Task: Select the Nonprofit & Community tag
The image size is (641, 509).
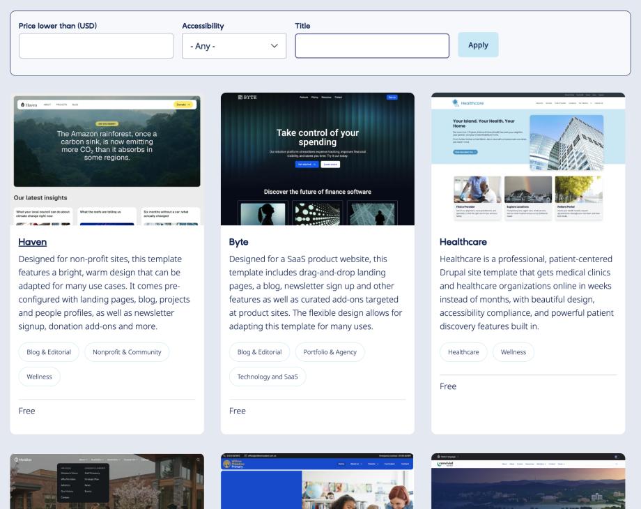Action: (x=127, y=352)
